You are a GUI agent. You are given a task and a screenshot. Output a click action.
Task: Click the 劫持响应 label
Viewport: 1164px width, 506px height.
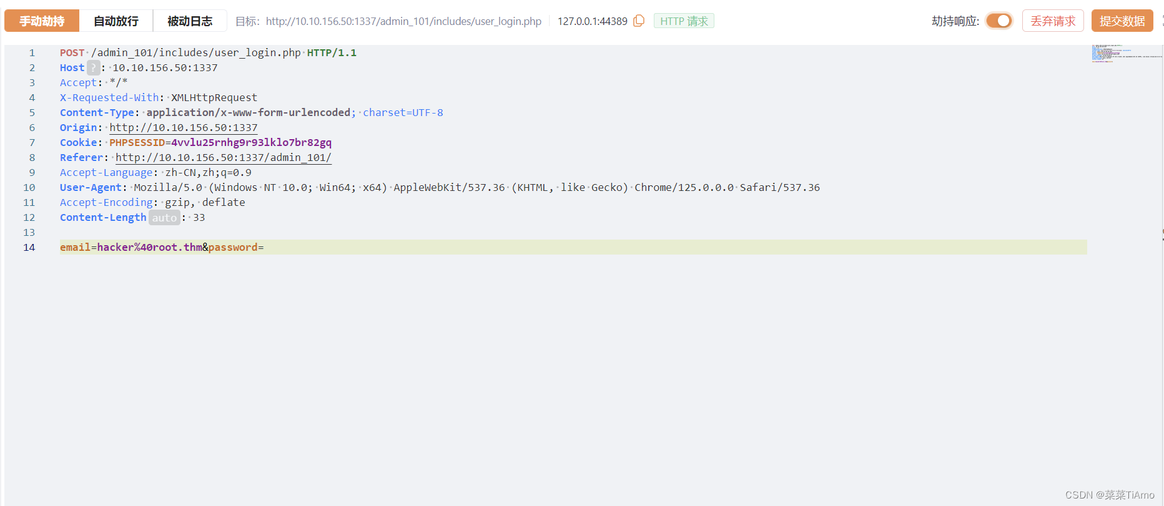(955, 21)
